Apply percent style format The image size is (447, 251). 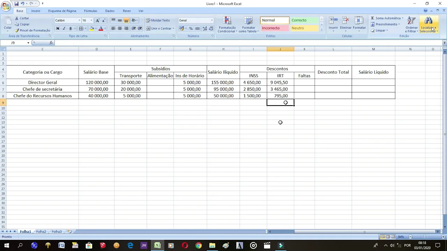point(191,29)
